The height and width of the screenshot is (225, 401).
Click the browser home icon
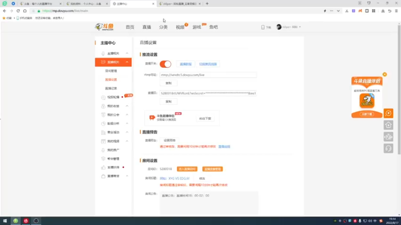coord(25,10)
